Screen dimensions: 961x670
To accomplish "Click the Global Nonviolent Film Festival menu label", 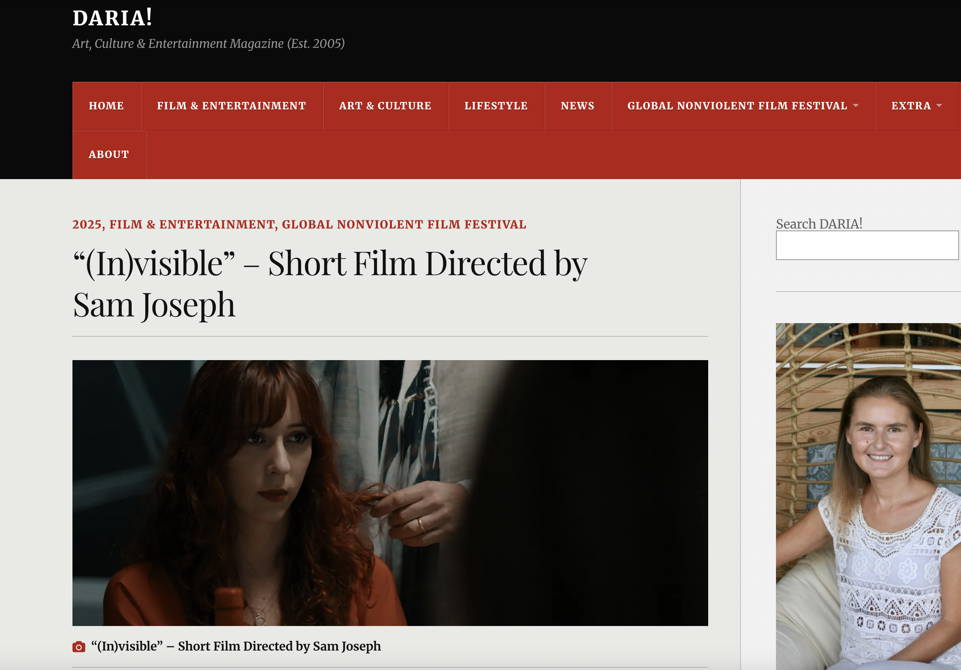I will coord(737,106).
